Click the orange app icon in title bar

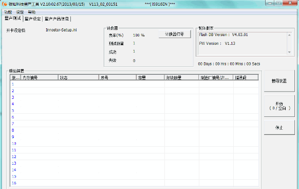tap(5, 4)
